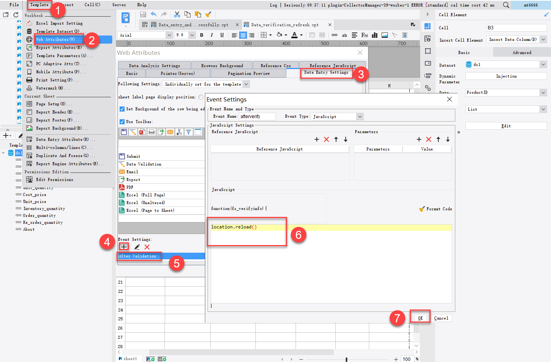Image resolution: width=551 pixels, height=362 pixels.
Task: Toggle the Use Toolbar checkbox
Action: click(x=122, y=122)
